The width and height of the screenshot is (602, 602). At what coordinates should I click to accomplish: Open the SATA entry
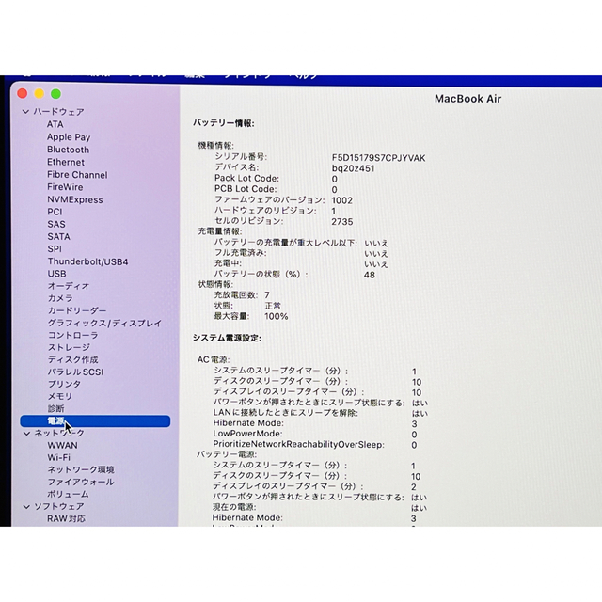[x=58, y=236]
